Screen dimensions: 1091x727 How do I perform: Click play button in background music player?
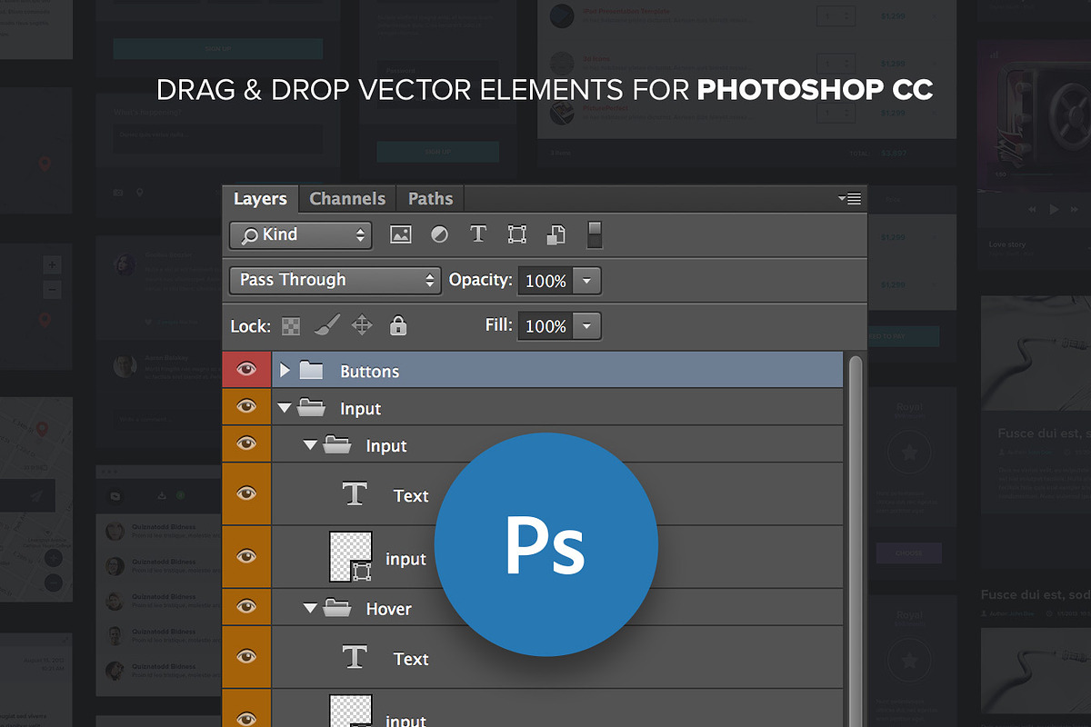tap(1055, 209)
